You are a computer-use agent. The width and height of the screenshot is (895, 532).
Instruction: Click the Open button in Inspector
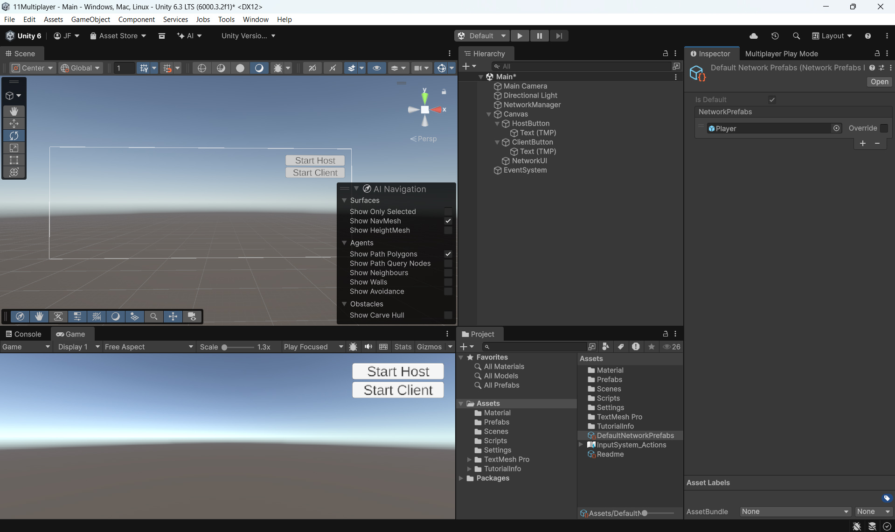click(x=879, y=82)
